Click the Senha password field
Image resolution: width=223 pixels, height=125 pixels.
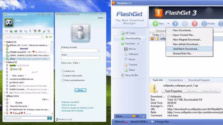click(x=81, y=58)
